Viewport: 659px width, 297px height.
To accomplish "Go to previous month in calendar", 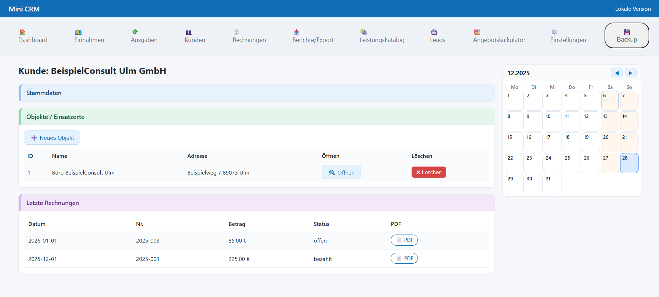I will (x=617, y=73).
